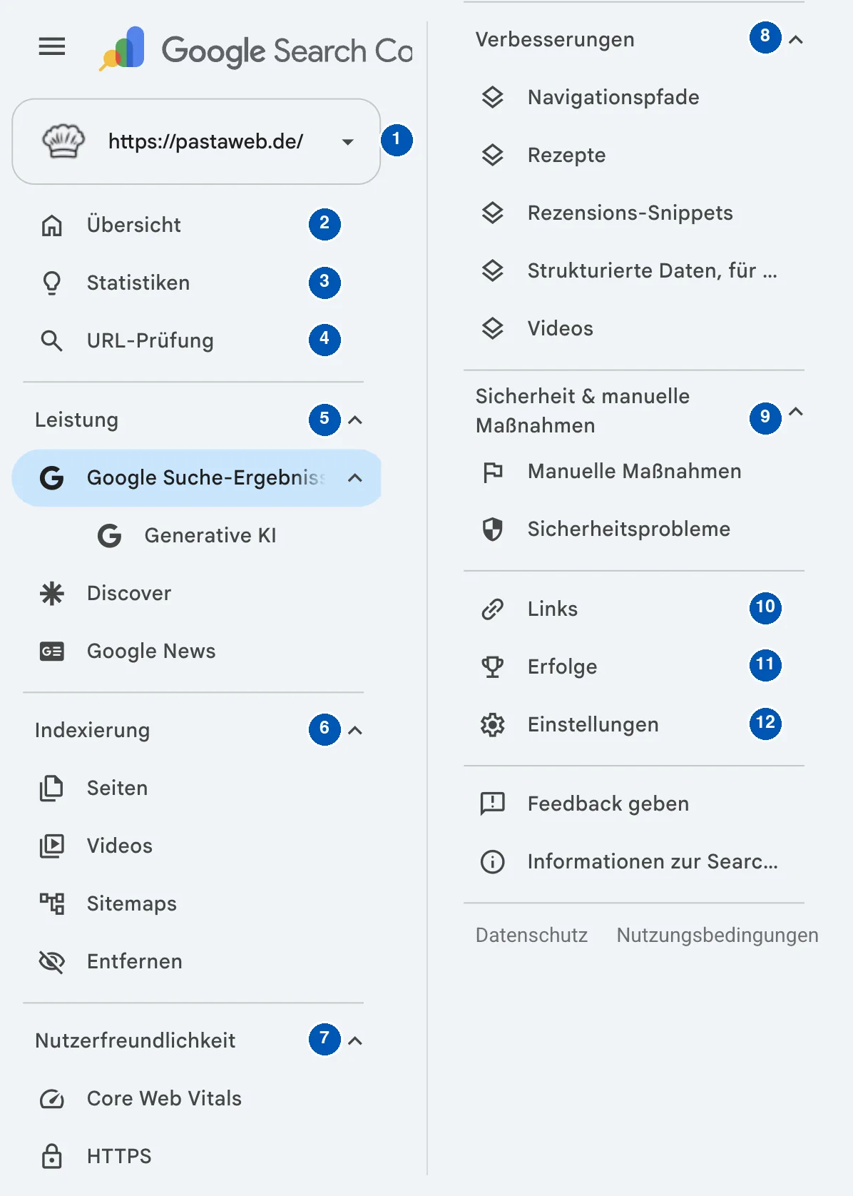
Task: Click the Google Search Console logo
Action: pyautogui.click(x=255, y=50)
